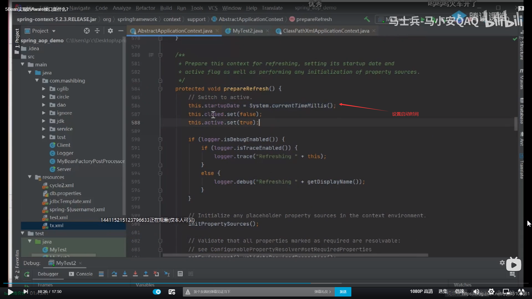Click the Debugger tab in debug panel

[x=48, y=274]
